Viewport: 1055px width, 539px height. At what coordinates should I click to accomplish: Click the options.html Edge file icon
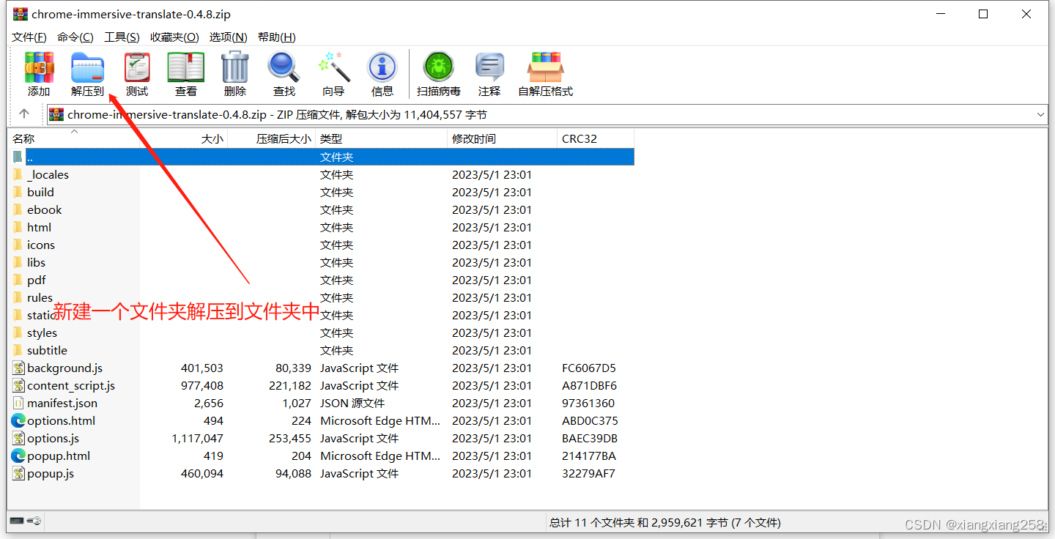pos(18,421)
